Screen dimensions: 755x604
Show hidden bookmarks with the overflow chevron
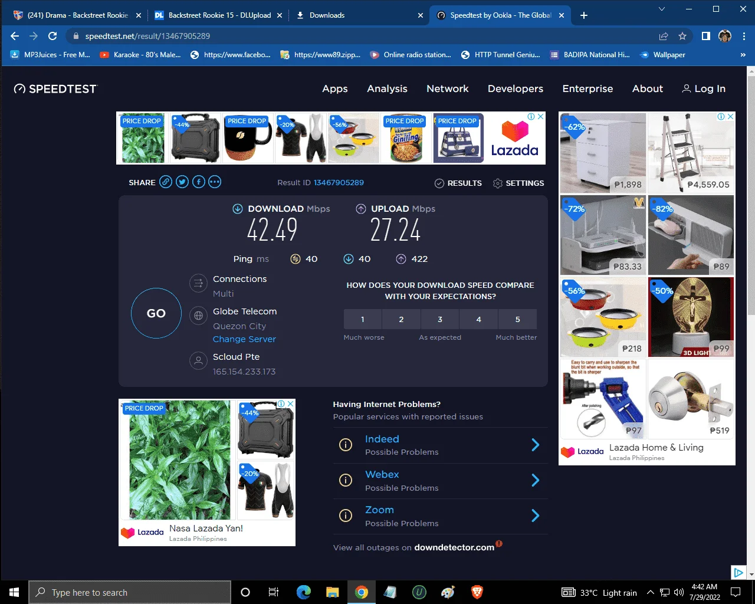coord(743,55)
